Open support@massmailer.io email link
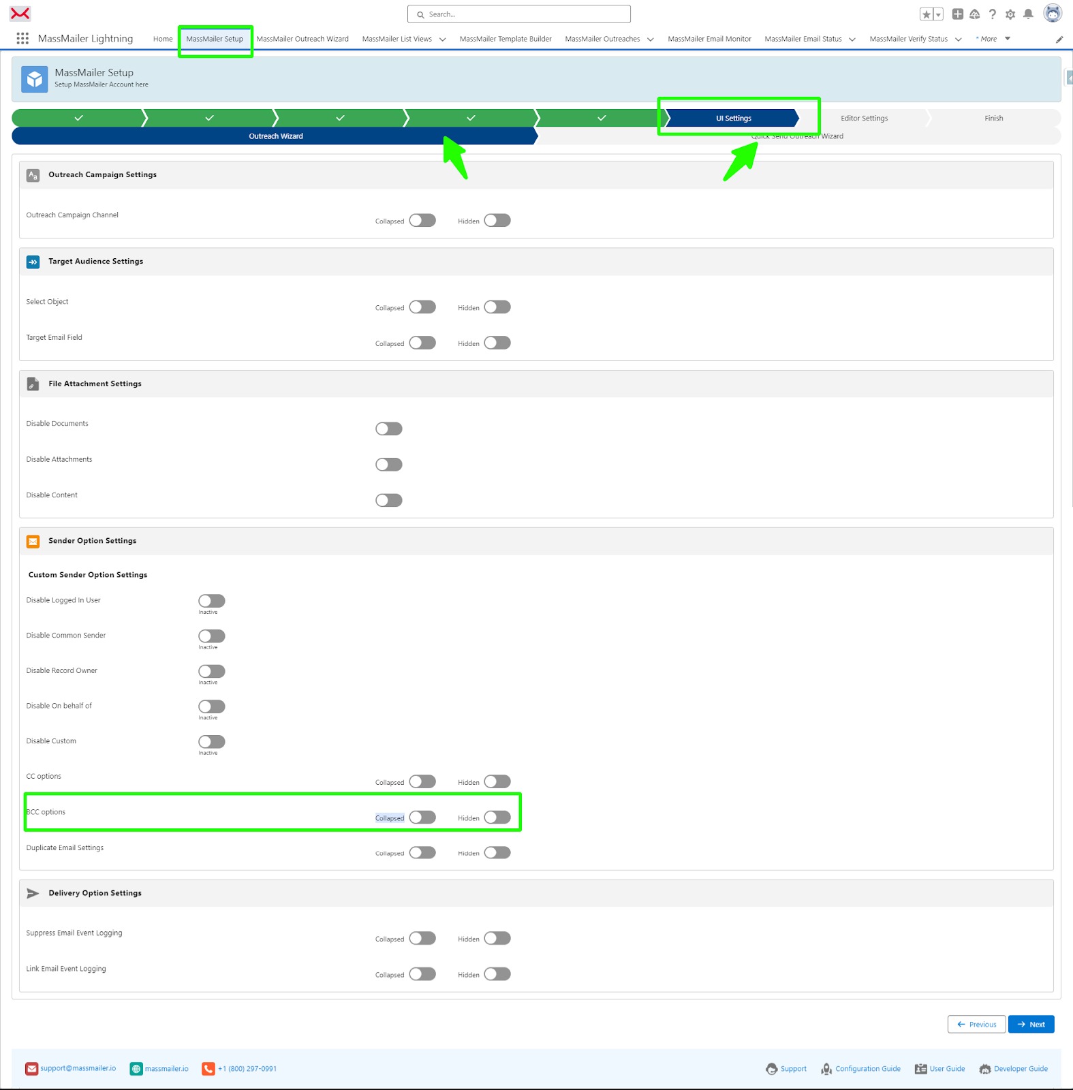Viewport: 1073px width, 1090px height. click(x=78, y=1068)
